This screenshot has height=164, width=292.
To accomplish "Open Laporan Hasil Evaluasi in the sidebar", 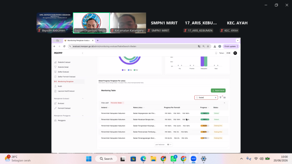I will pyautogui.click(x=66, y=91).
